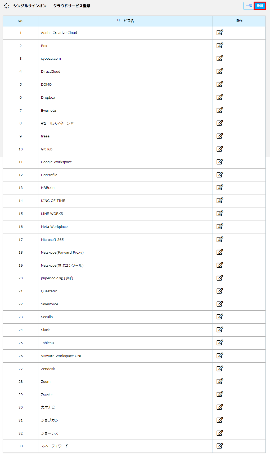Open the edit icon for Box
The height and width of the screenshot is (456, 270).
(220, 45)
